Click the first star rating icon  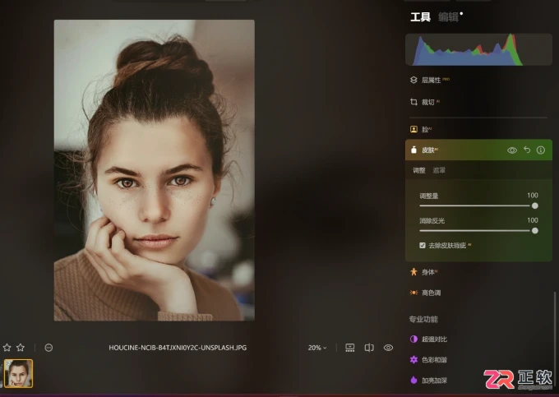point(7,348)
